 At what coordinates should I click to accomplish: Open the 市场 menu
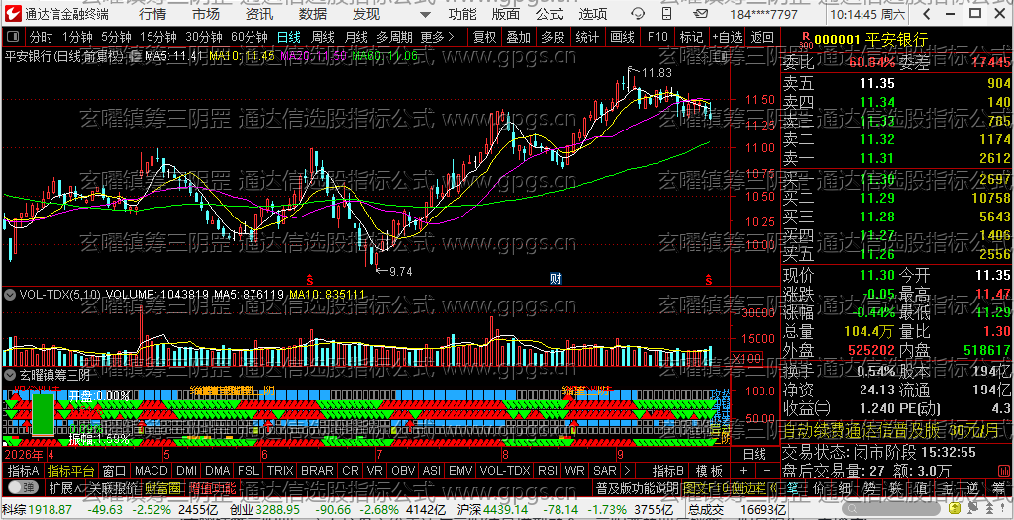tap(206, 14)
